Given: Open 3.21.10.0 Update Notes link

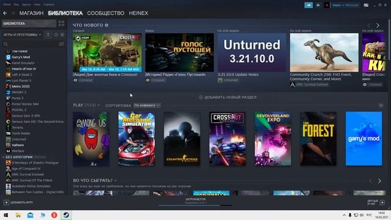Looking at the screenshot, I should [x=238, y=75].
